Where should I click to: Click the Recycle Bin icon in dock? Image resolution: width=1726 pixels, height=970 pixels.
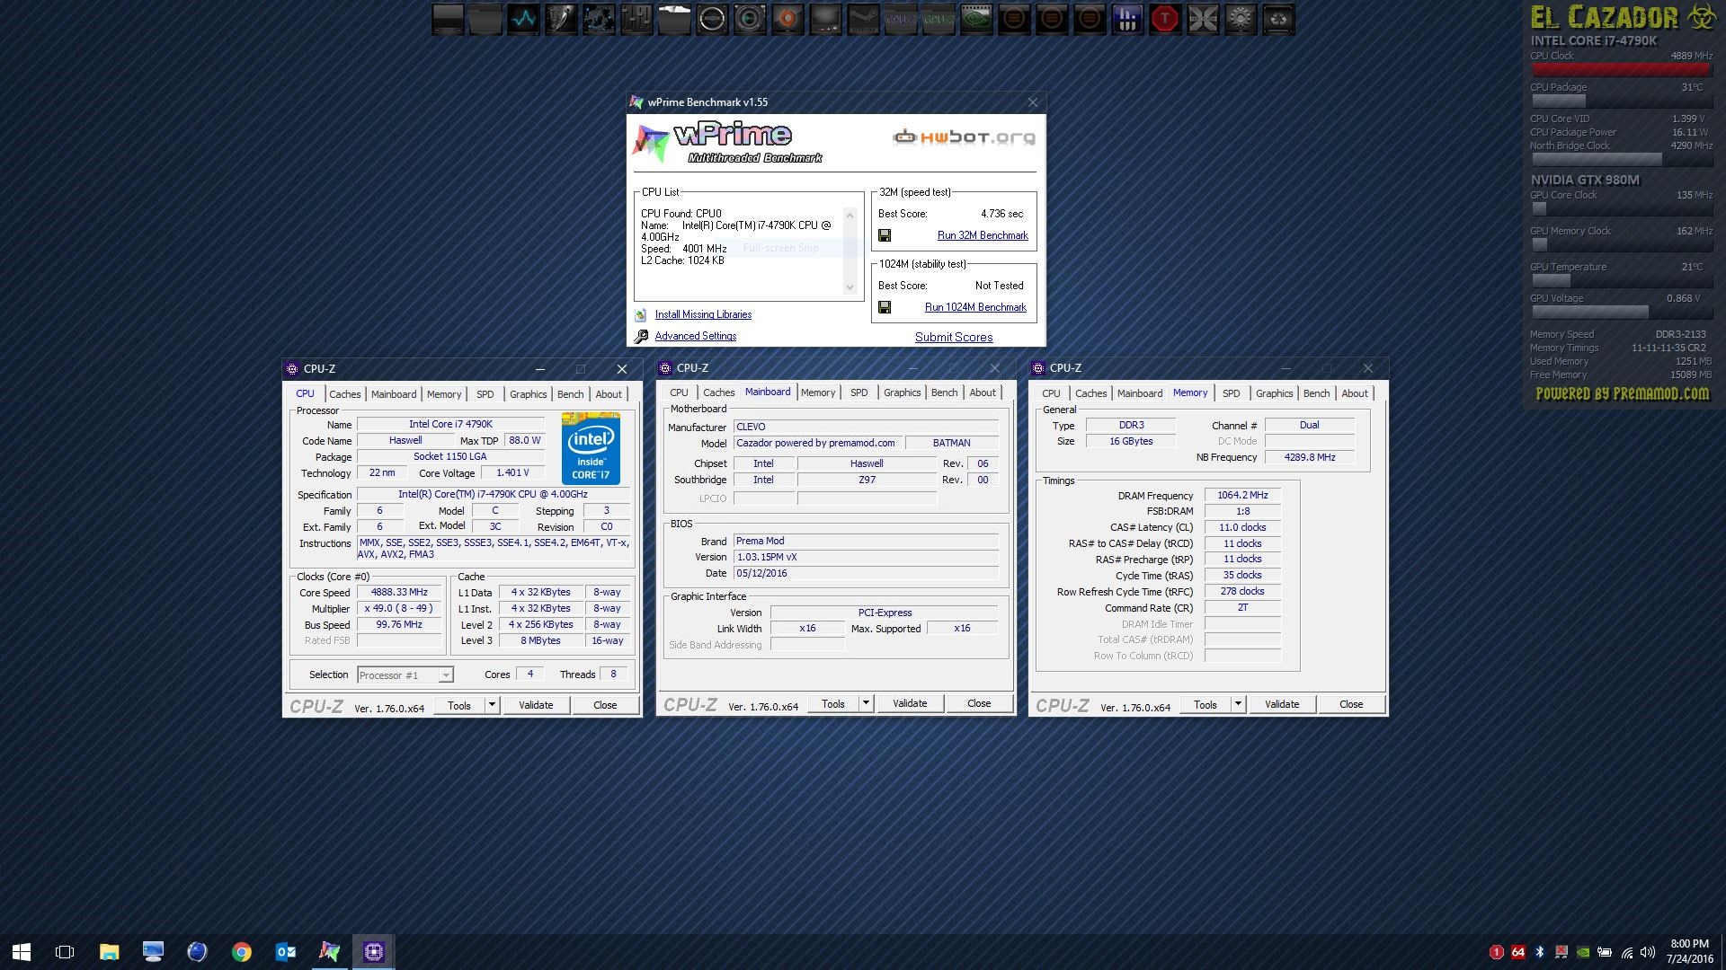[1278, 18]
